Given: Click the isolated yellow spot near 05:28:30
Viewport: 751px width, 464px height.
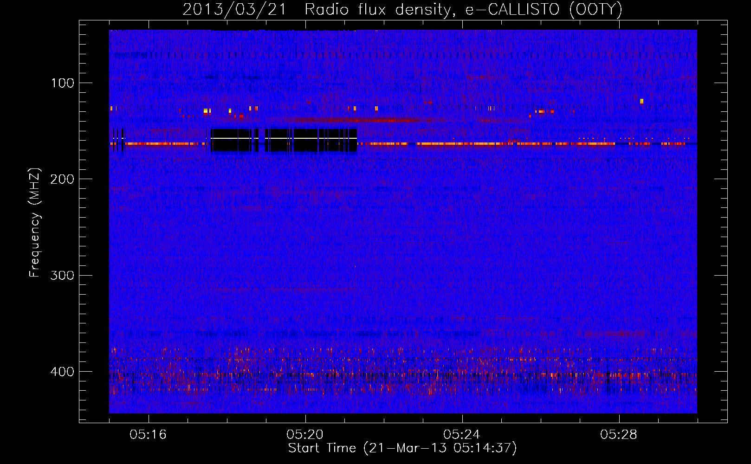Looking at the screenshot, I should pyautogui.click(x=641, y=101).
